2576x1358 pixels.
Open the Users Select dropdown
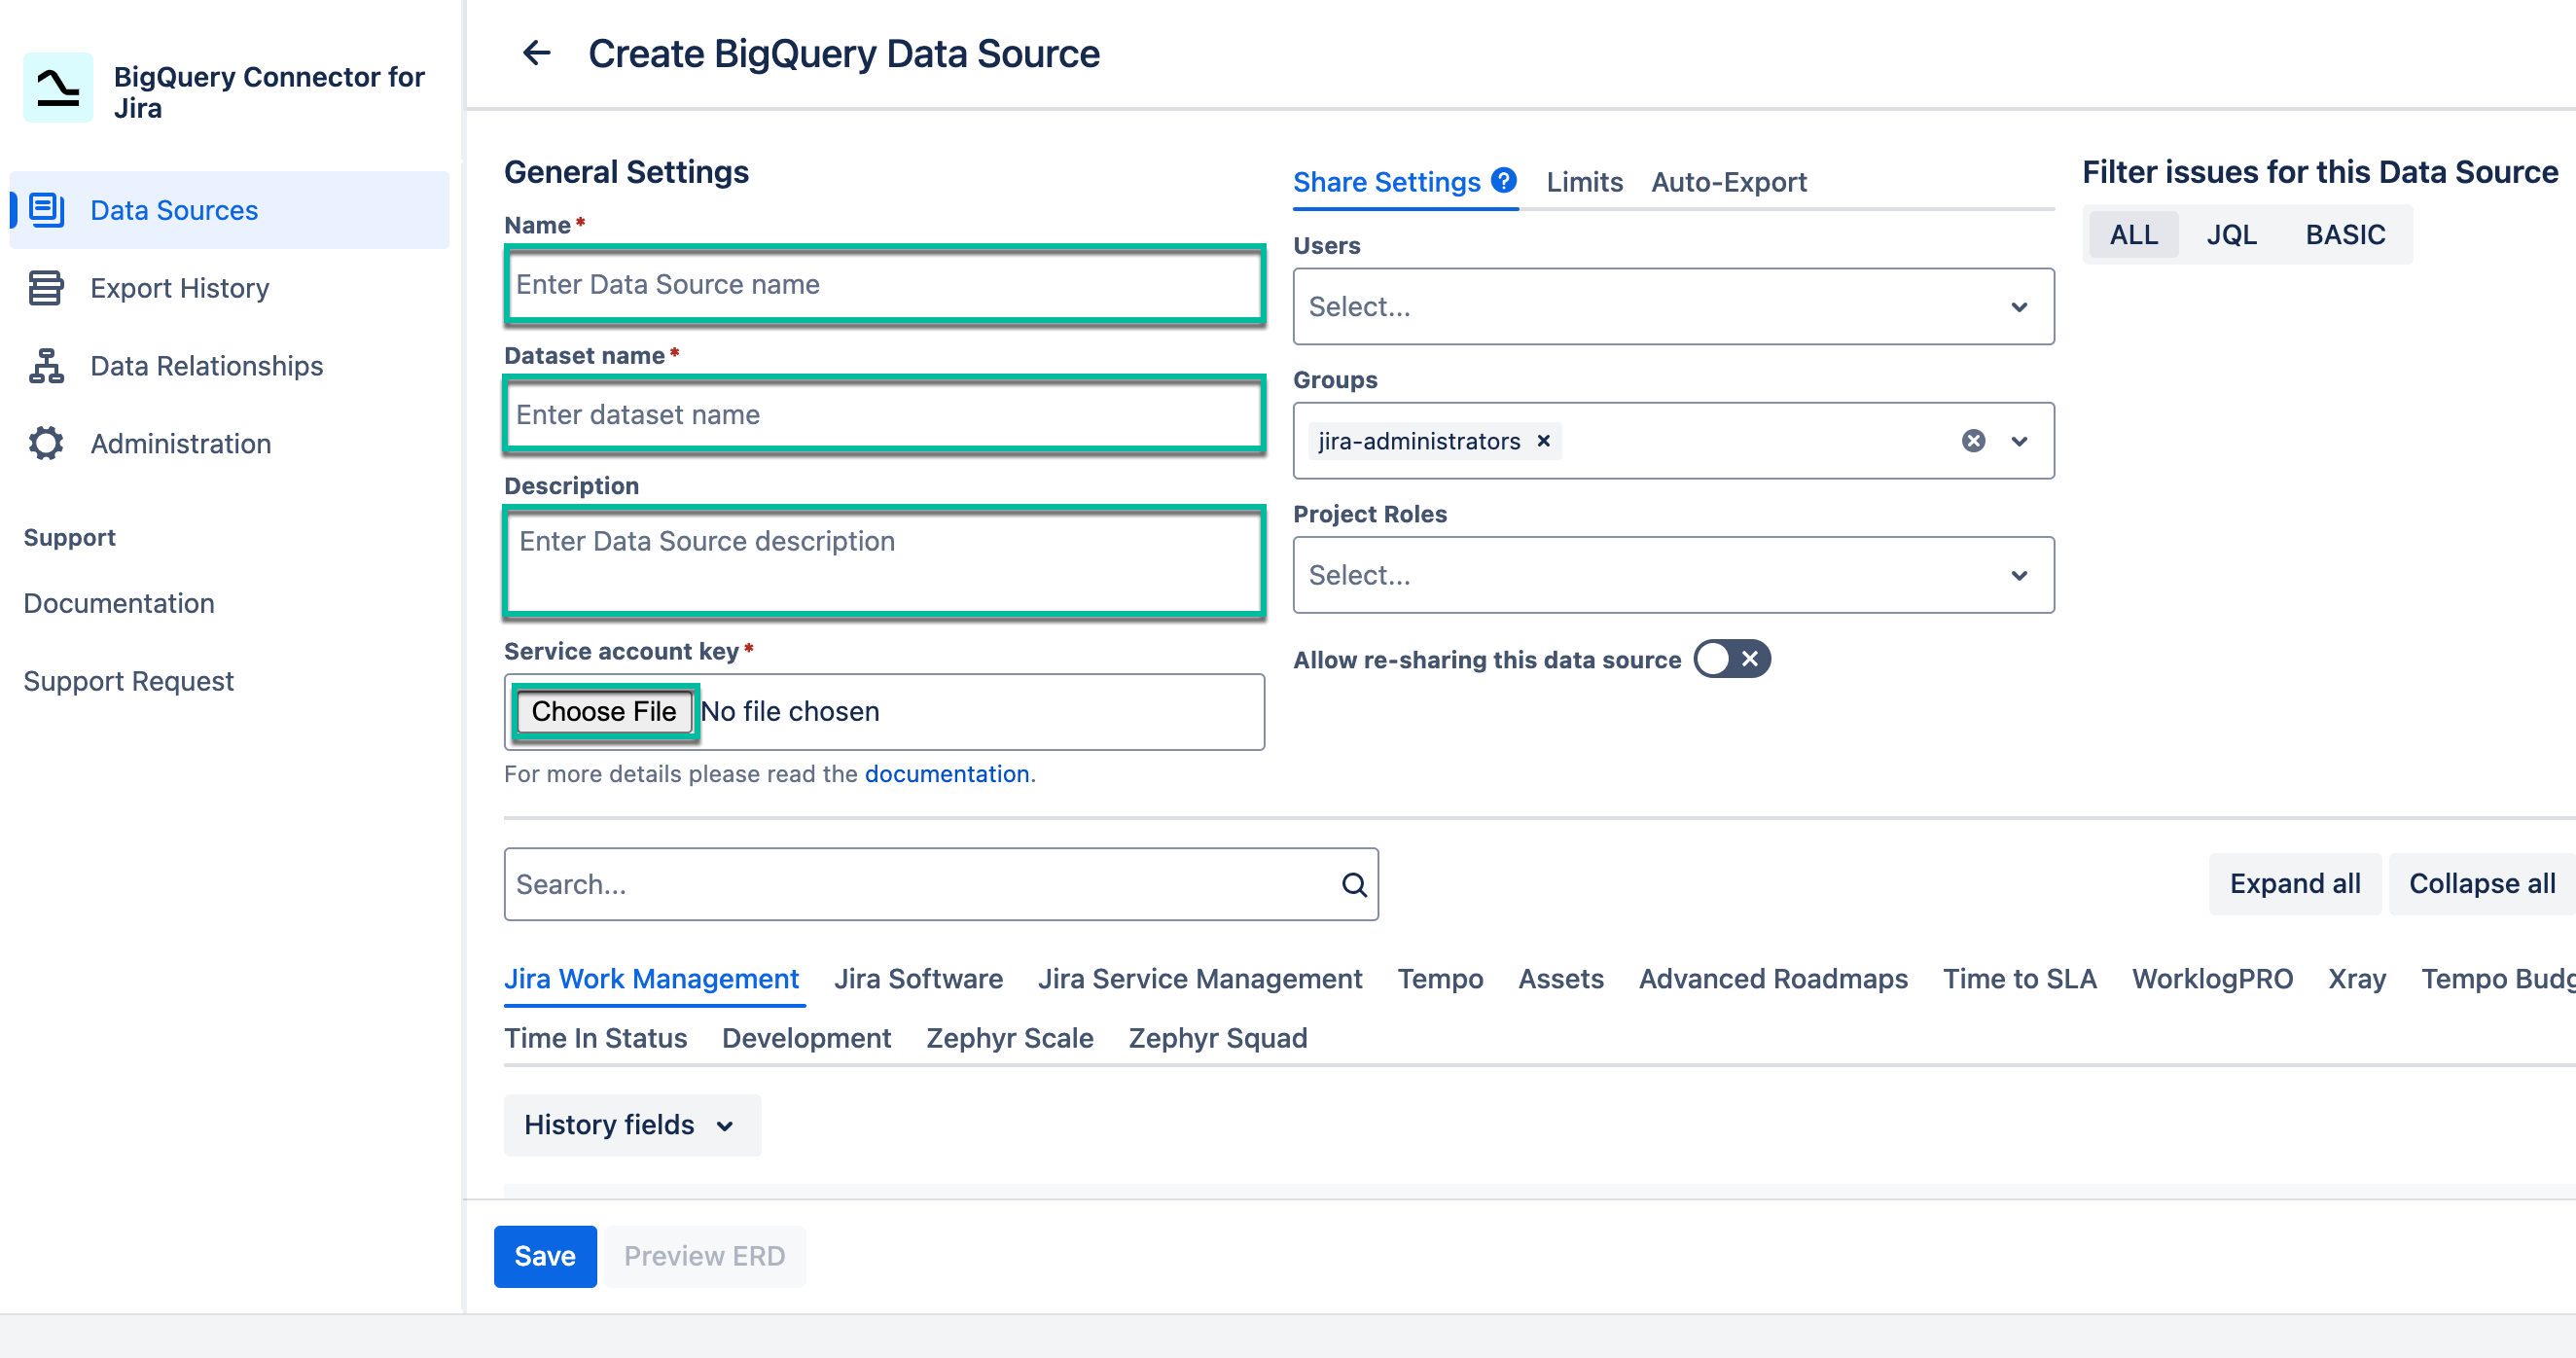pyautogui.click(x=1673, y=306)
